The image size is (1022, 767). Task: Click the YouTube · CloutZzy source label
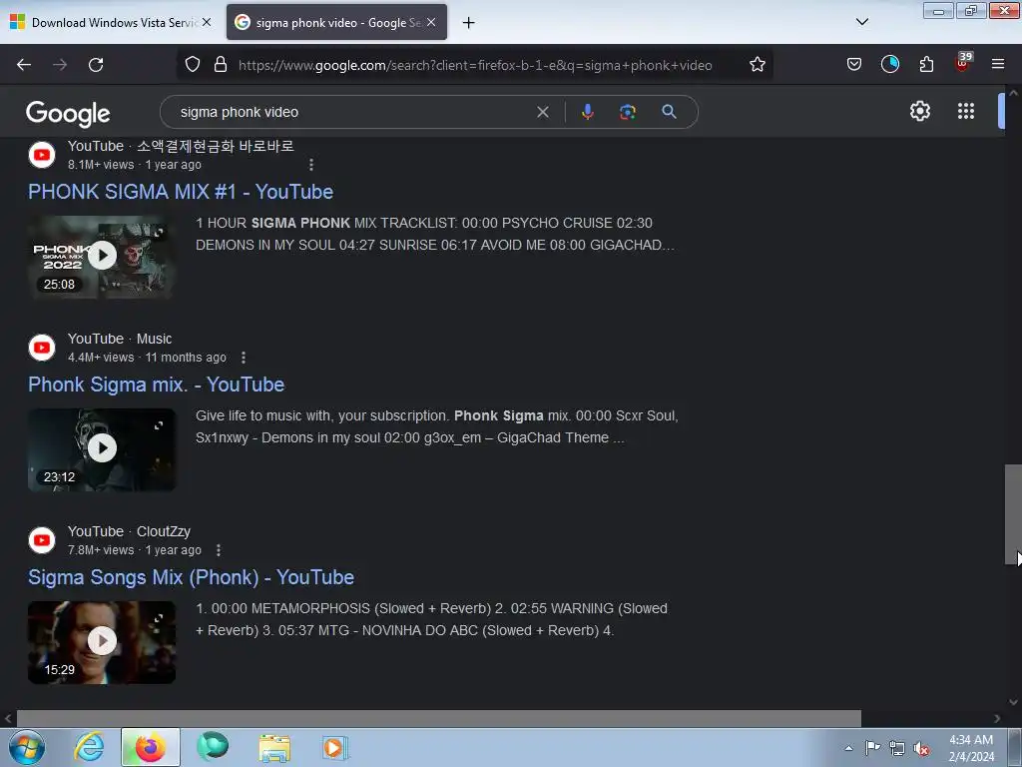(x=129, y=531)
